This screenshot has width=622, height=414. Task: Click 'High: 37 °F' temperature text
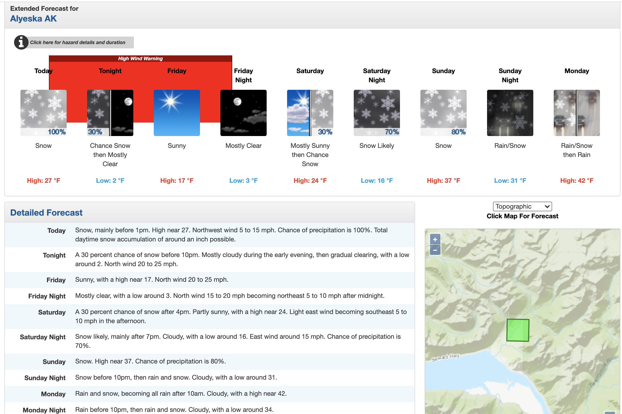pos(444,181)
